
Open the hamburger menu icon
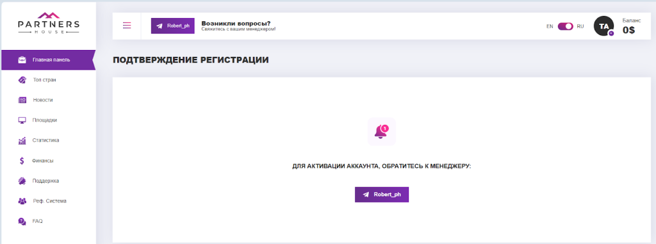point(127,26)
